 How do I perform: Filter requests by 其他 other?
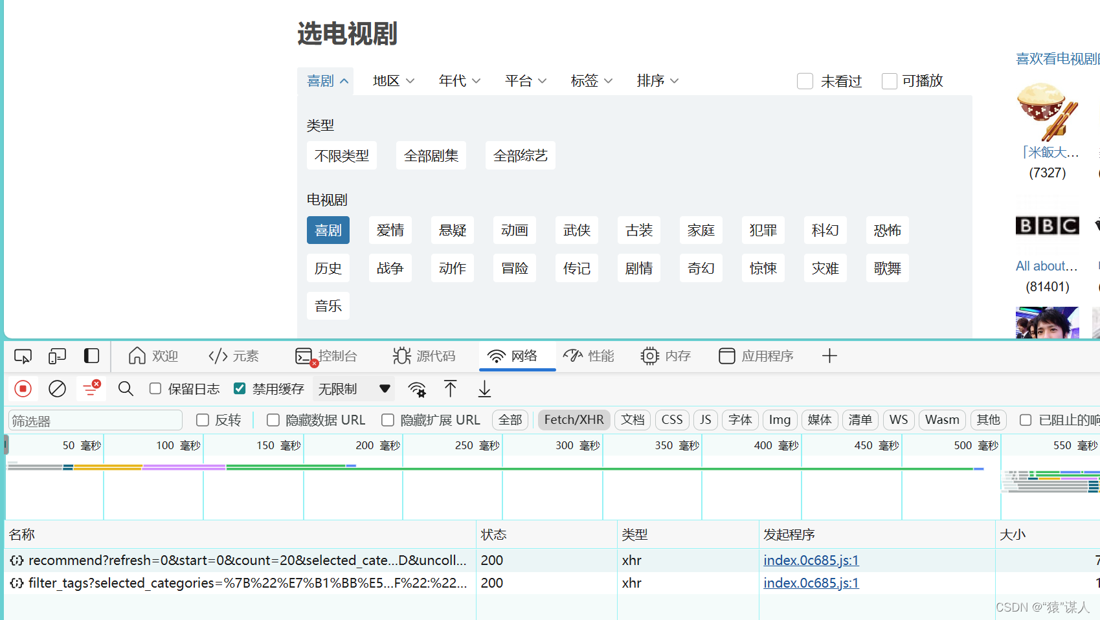click(x=988, y=420)
